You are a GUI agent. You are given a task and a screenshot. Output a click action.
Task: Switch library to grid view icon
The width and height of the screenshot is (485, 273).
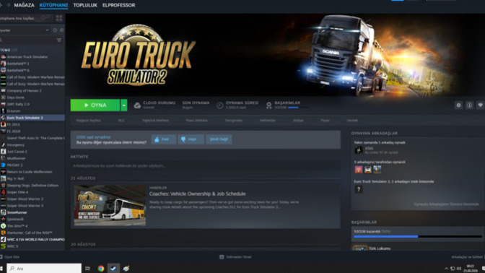[x=59, y=18]
